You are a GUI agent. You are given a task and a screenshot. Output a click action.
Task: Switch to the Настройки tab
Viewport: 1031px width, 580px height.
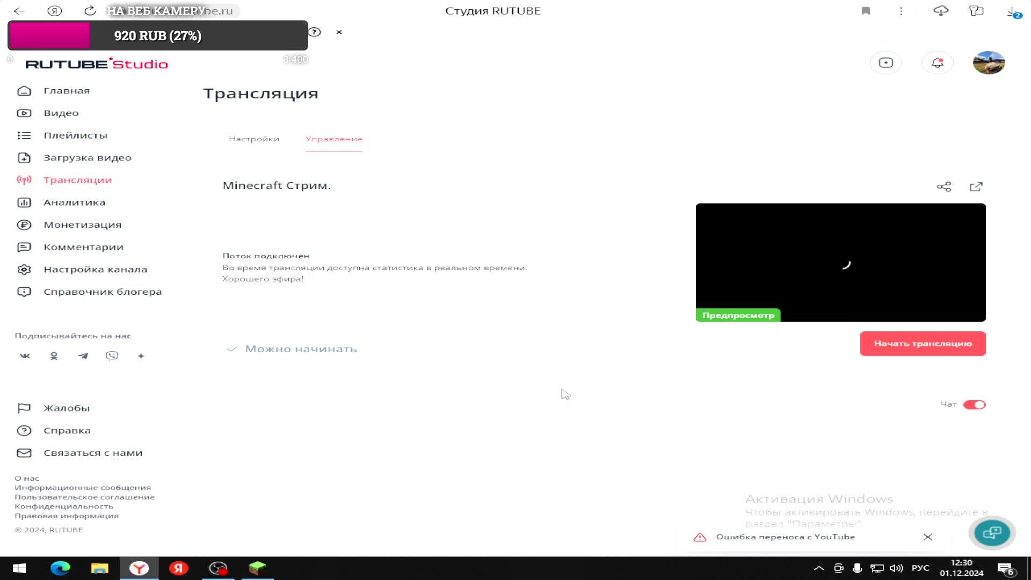[x=254, y=139]
